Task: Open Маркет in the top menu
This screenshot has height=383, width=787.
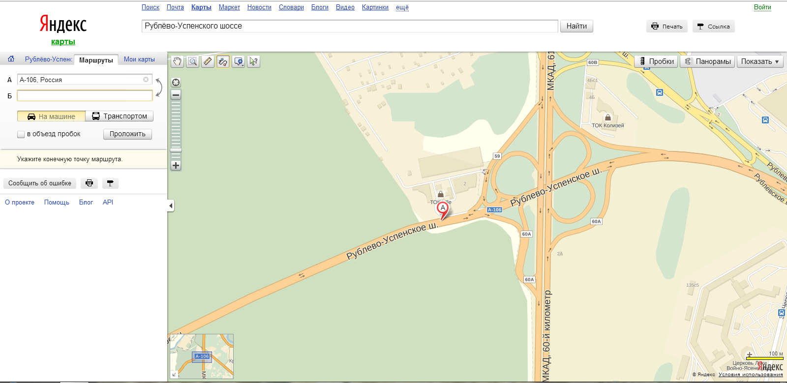Action: point(229,7)
